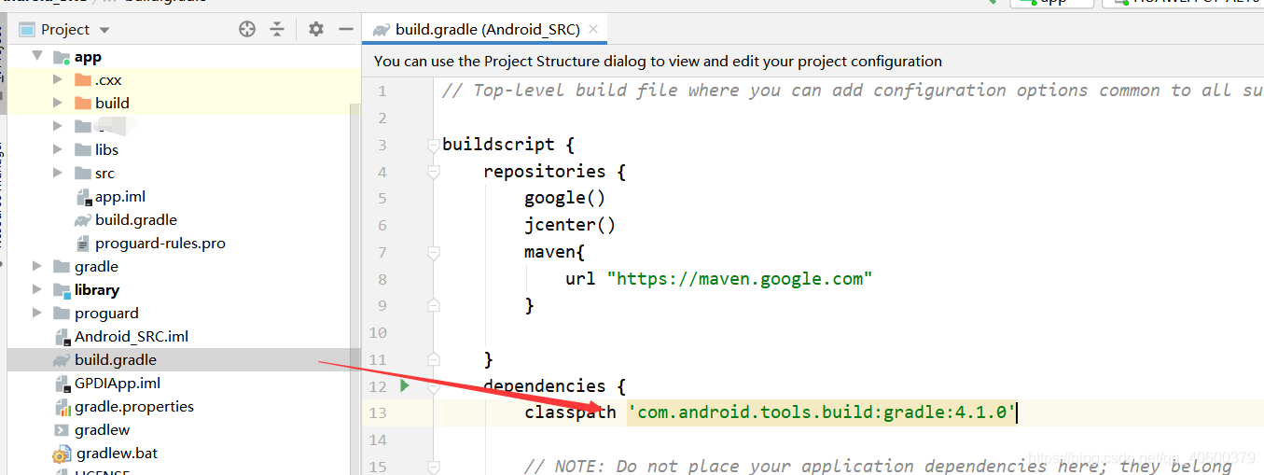1264x475 pixels.
Task: Click the run gutter arrow at dependencies line
Action: pyautogui.click(x=404, y=385)
